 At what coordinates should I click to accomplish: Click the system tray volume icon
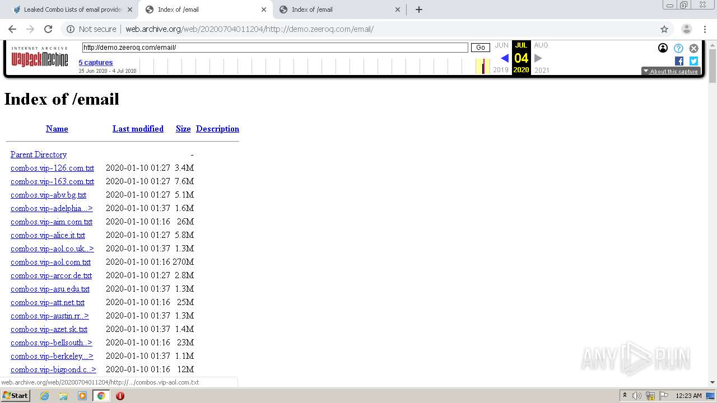(x=637, y=396)
